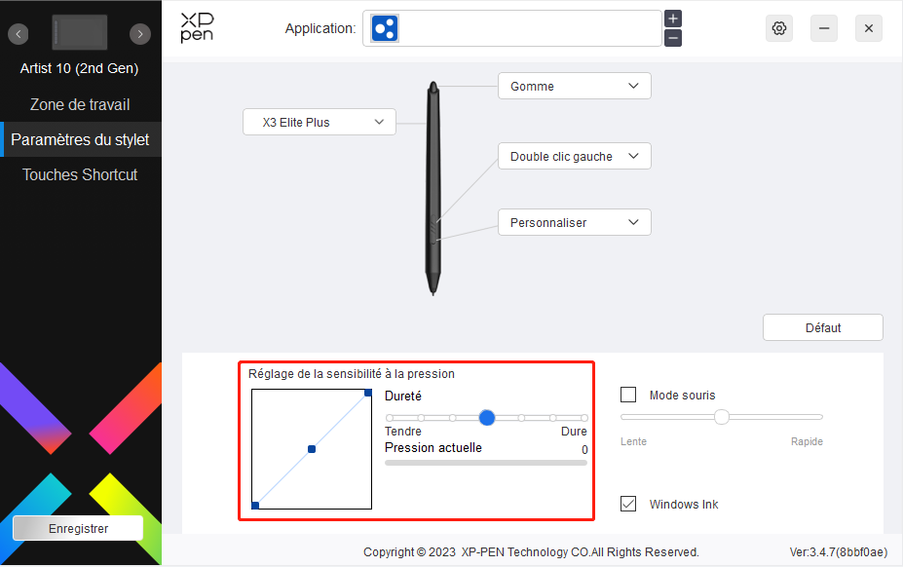Select the tablet device thumbnail
This screenshot has width=903, height=567.
pos(80,33)
